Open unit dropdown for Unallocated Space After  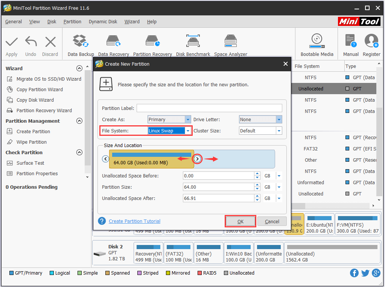point(279,198)
